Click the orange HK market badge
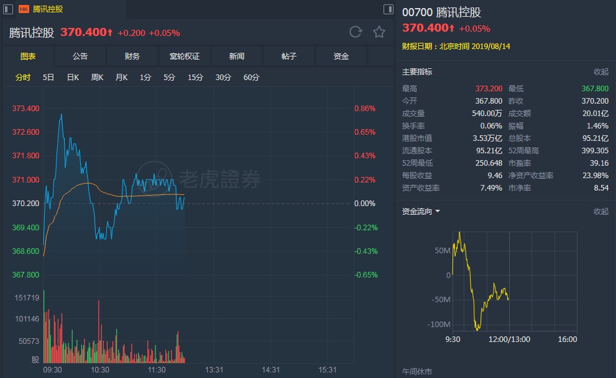 coord(24,9)
